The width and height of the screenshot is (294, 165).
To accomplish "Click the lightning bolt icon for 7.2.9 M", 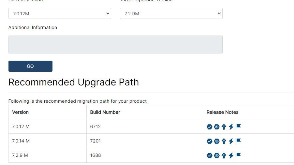I will click(x=231, y=156).
